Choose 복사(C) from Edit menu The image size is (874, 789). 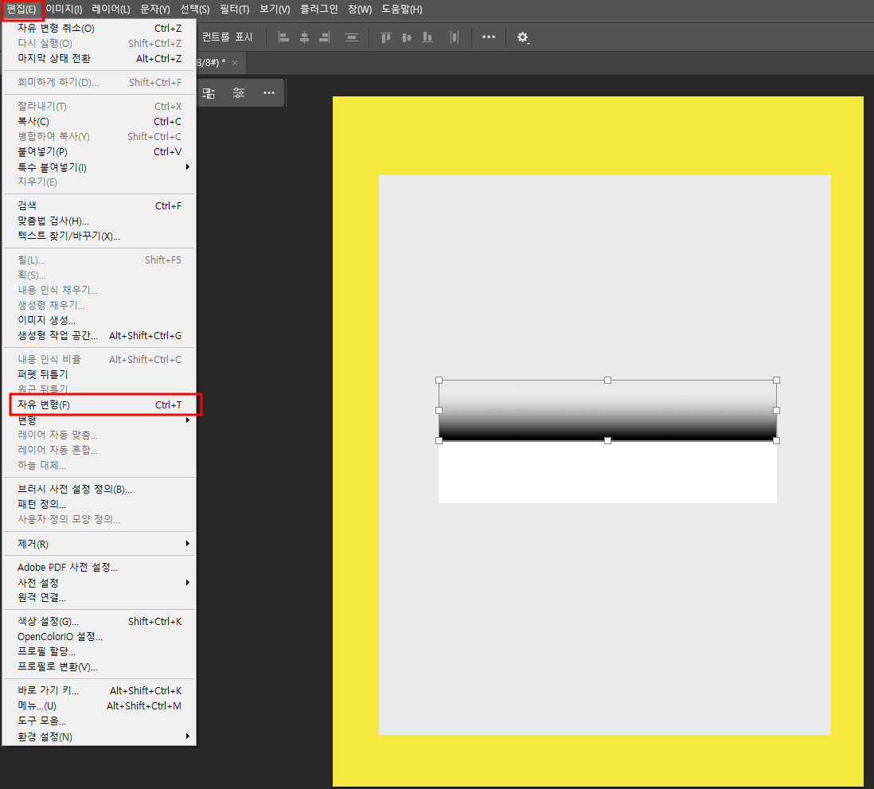coord(99,122)
